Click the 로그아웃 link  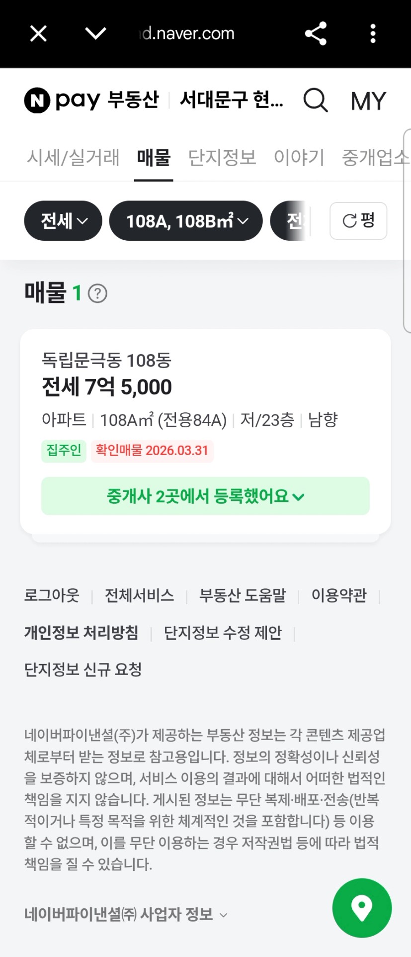pos(52,595)
